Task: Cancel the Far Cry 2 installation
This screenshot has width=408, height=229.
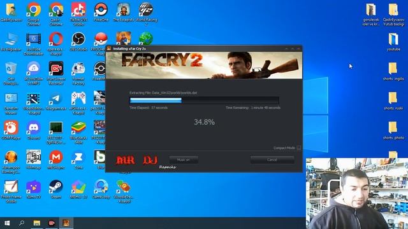Action: [272, 160]
